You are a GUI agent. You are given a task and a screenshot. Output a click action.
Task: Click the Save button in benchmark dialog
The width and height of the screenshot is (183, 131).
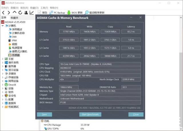coord(45,114)
